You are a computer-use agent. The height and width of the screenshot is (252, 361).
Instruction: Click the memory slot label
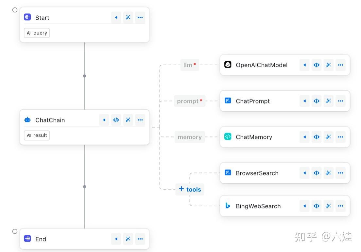[x=190, y=137]
